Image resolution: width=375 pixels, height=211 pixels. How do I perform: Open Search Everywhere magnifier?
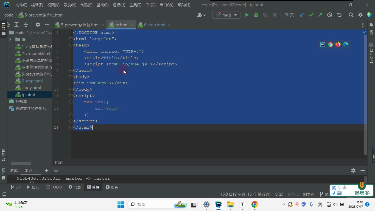351,15
